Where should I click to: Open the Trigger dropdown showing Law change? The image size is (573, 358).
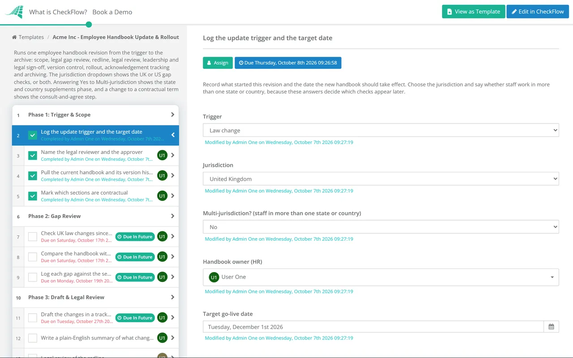pos(381,130)
